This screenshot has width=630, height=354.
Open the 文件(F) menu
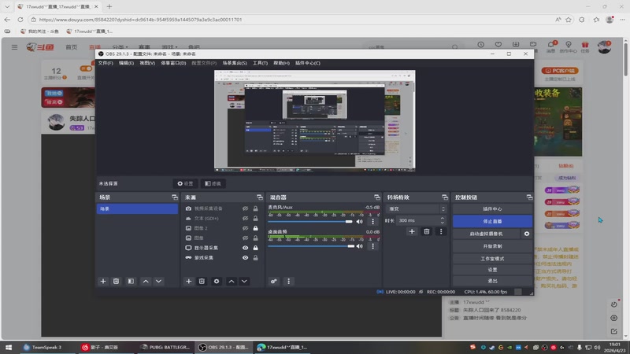tap(106, 63)
